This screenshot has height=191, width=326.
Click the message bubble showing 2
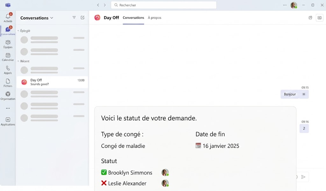[304, 128]
